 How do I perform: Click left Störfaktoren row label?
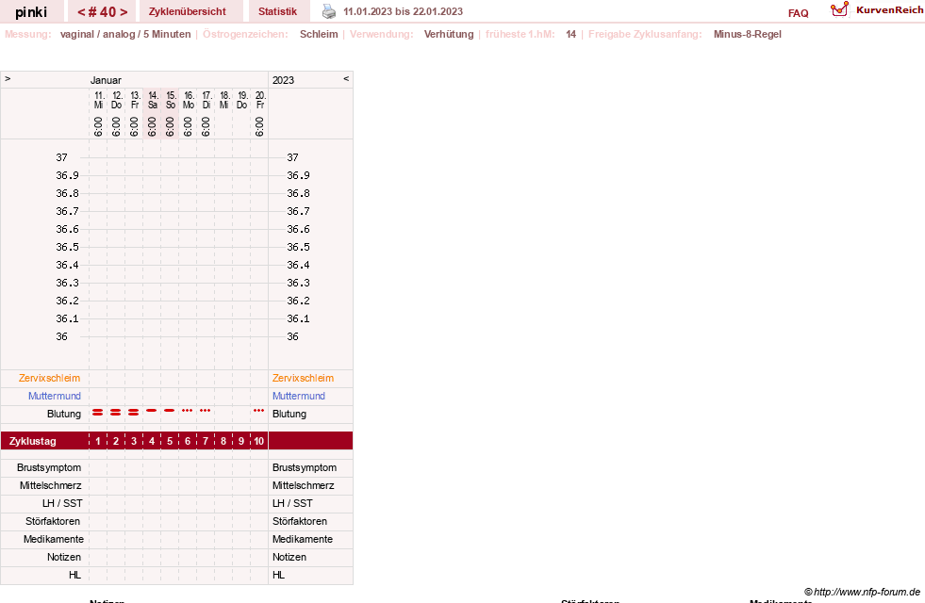click(x=53, y=521)
